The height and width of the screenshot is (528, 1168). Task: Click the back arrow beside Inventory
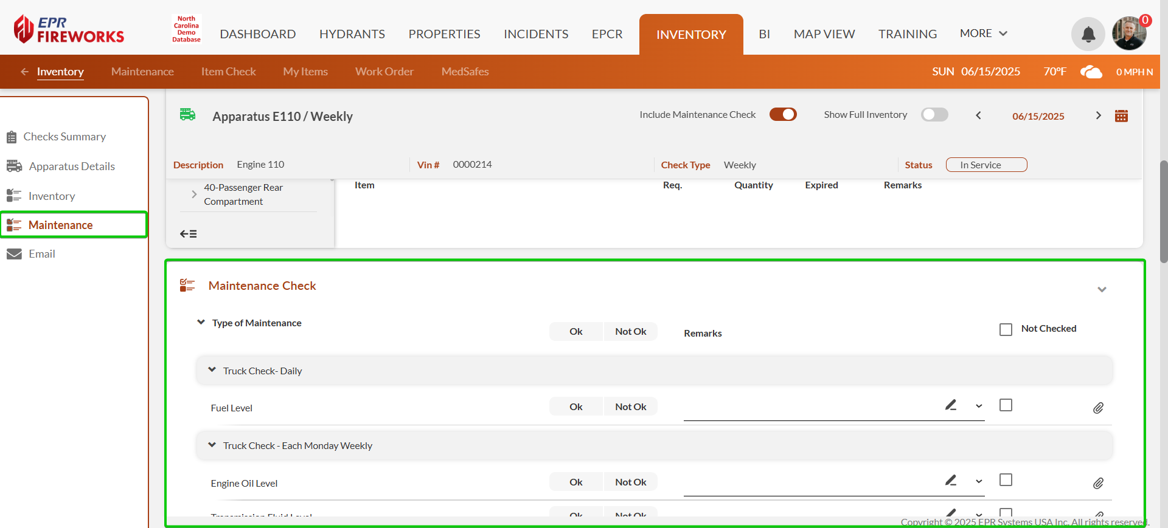pyautogui.click(x=24, y=72)
